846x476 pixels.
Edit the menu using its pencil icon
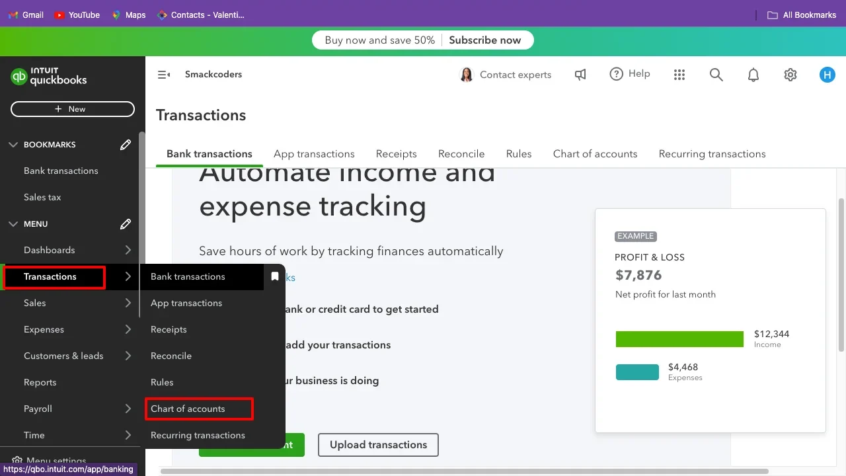125,223
